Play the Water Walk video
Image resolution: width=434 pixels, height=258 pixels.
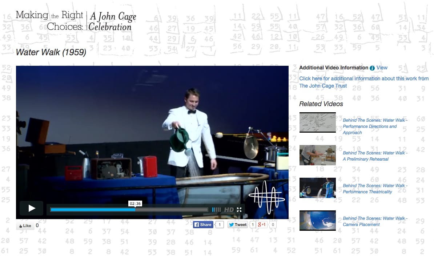(31, 208)
